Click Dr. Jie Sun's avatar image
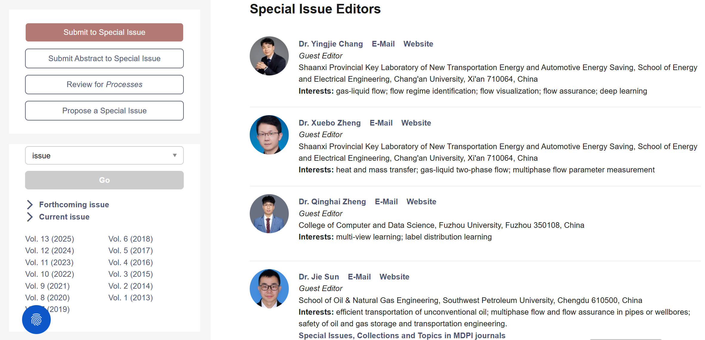Image resolution: width=705 pixels, height=340 pixels. [x=269, y=288]
